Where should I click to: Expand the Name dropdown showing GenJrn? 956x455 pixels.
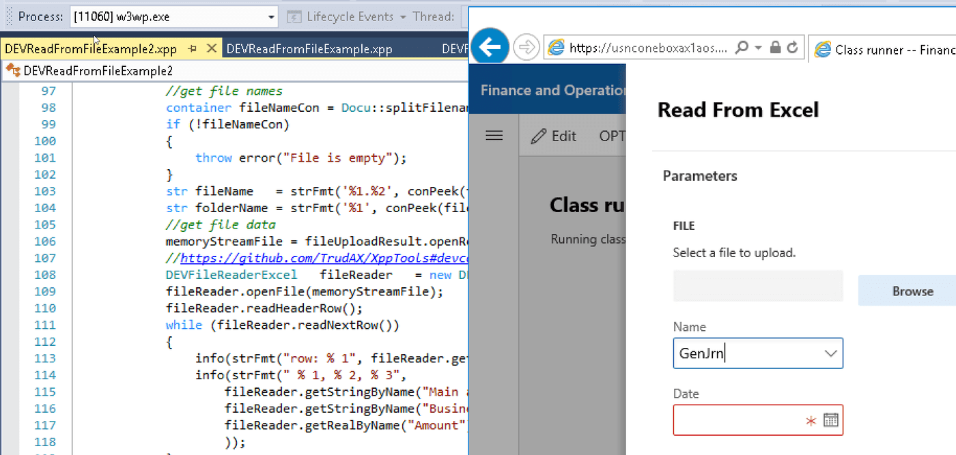[x=831, y=353]
